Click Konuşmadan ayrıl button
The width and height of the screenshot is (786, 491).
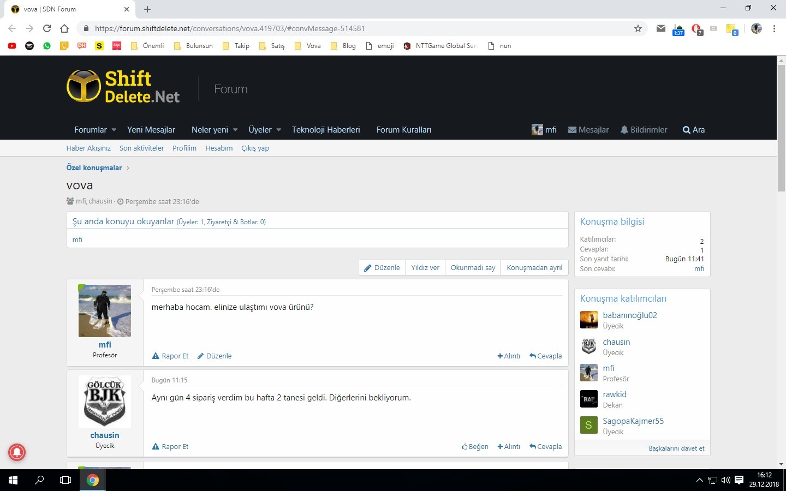tap(534, 267)
